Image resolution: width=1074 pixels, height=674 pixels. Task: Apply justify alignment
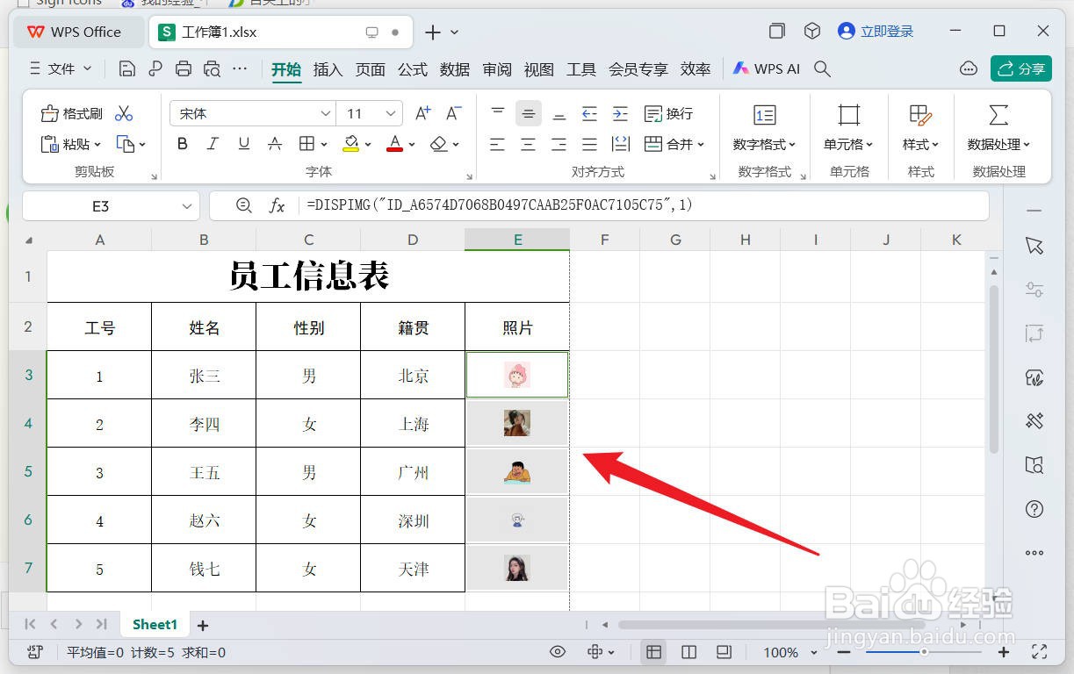point(589,144)
